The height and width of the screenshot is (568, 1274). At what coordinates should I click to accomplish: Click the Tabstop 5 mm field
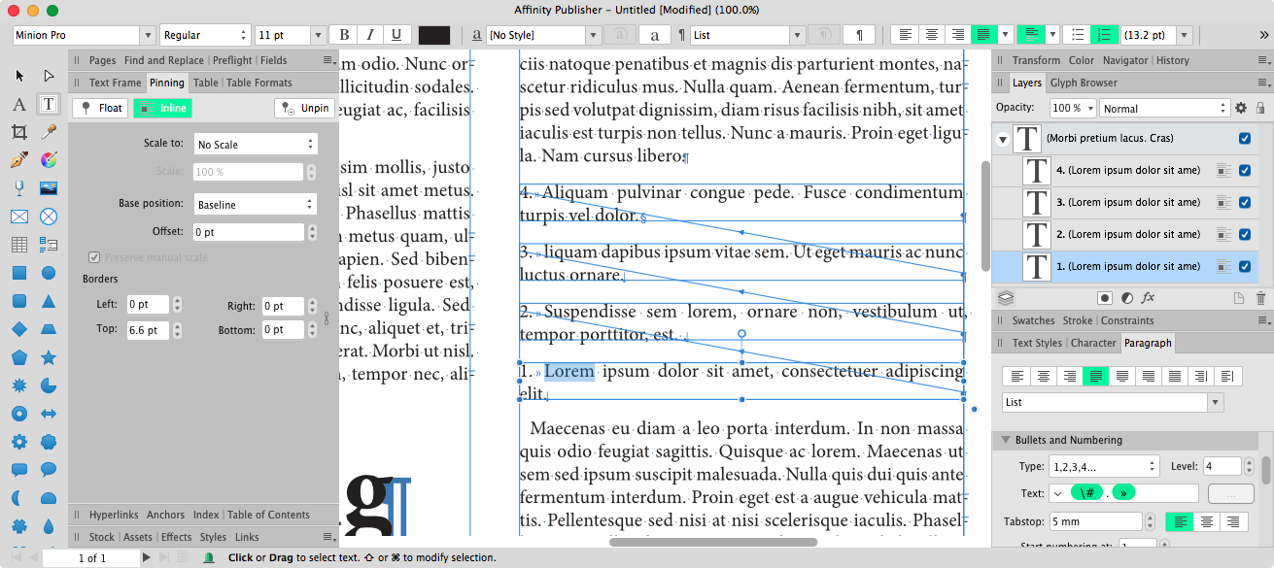1096,521
